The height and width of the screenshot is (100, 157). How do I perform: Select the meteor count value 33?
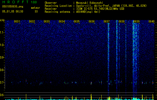pos(36,11)
